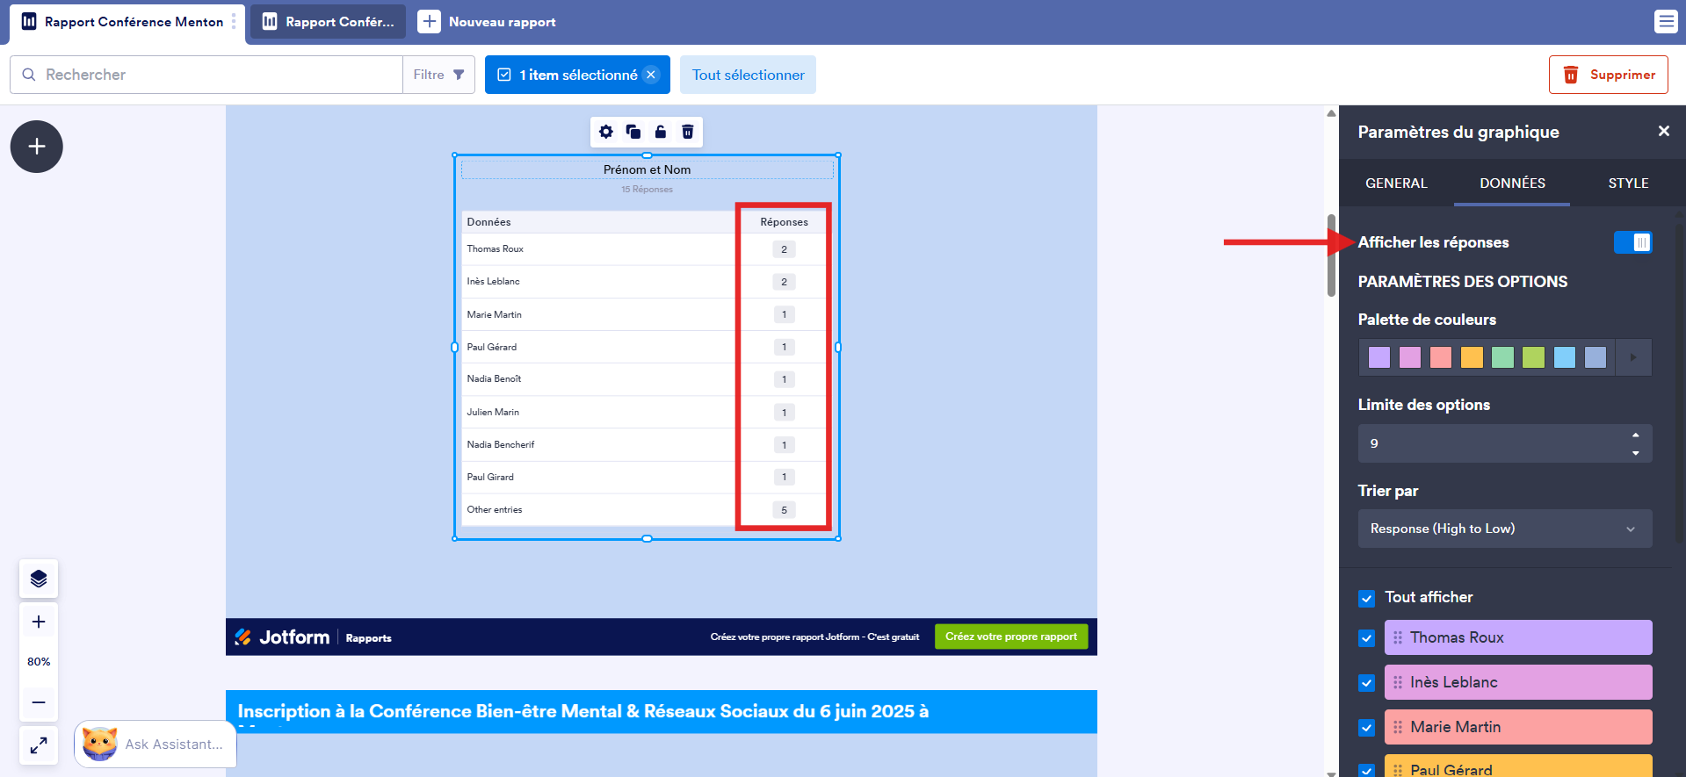Uncheck the Inès Leblanc checkbox
Image resolution: width=1686 pixels, height=777 pixels.
point(1366,683)
